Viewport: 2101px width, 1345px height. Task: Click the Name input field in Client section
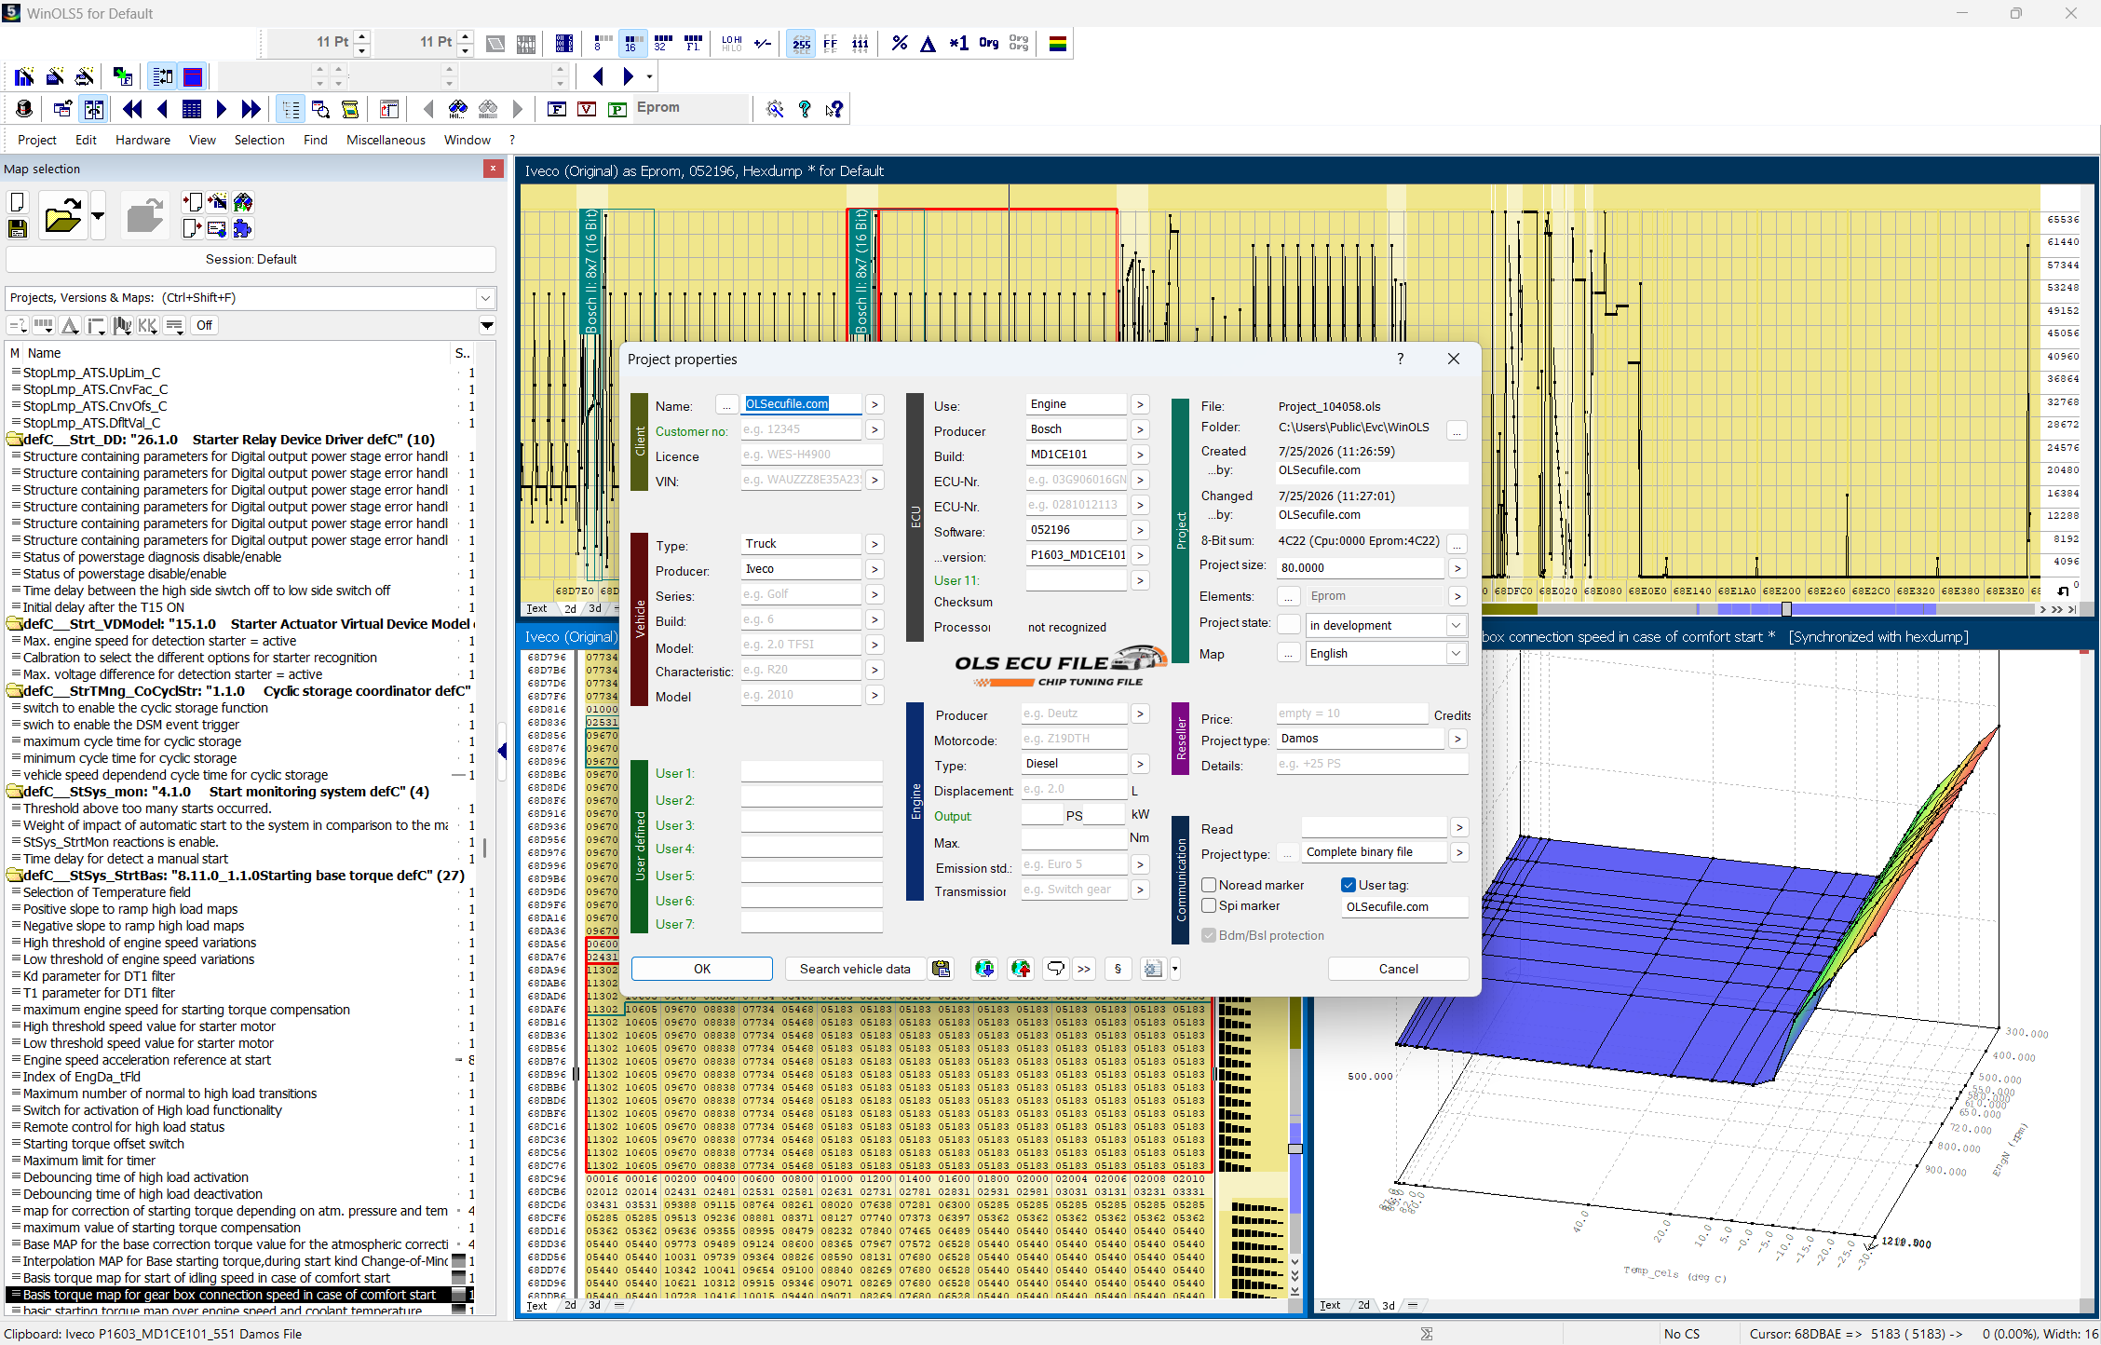click(x=802, y=404)
